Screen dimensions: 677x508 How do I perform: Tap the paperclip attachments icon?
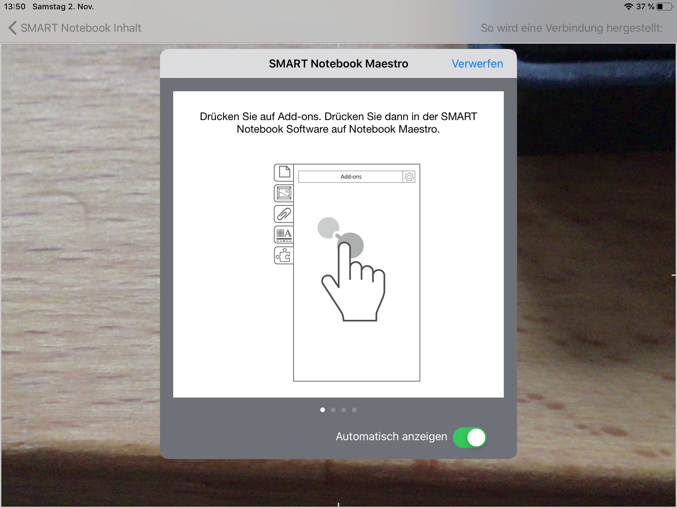point(284,214)
